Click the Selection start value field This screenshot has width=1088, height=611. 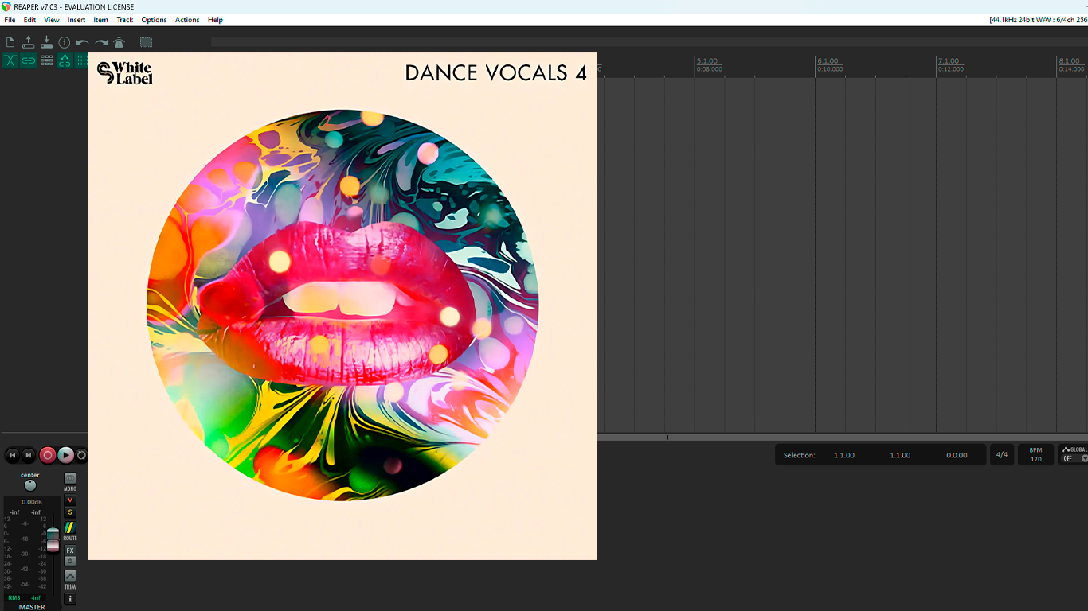pyautogui.click(x=844, y=455)
